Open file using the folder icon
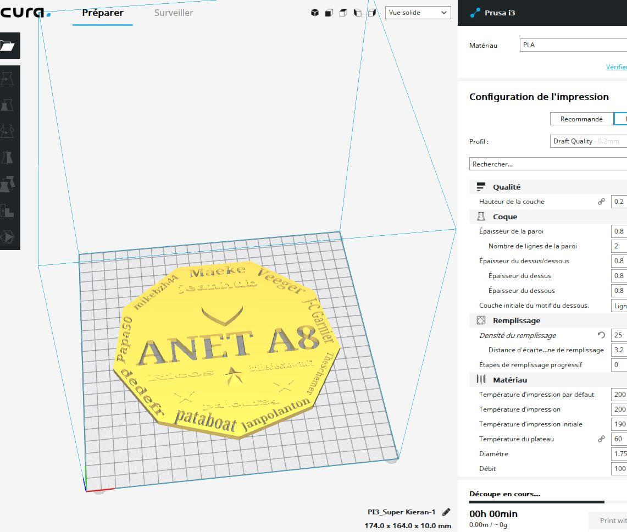Screen dimensions: 627x532 pyautogui.click(x=8, y=46)
